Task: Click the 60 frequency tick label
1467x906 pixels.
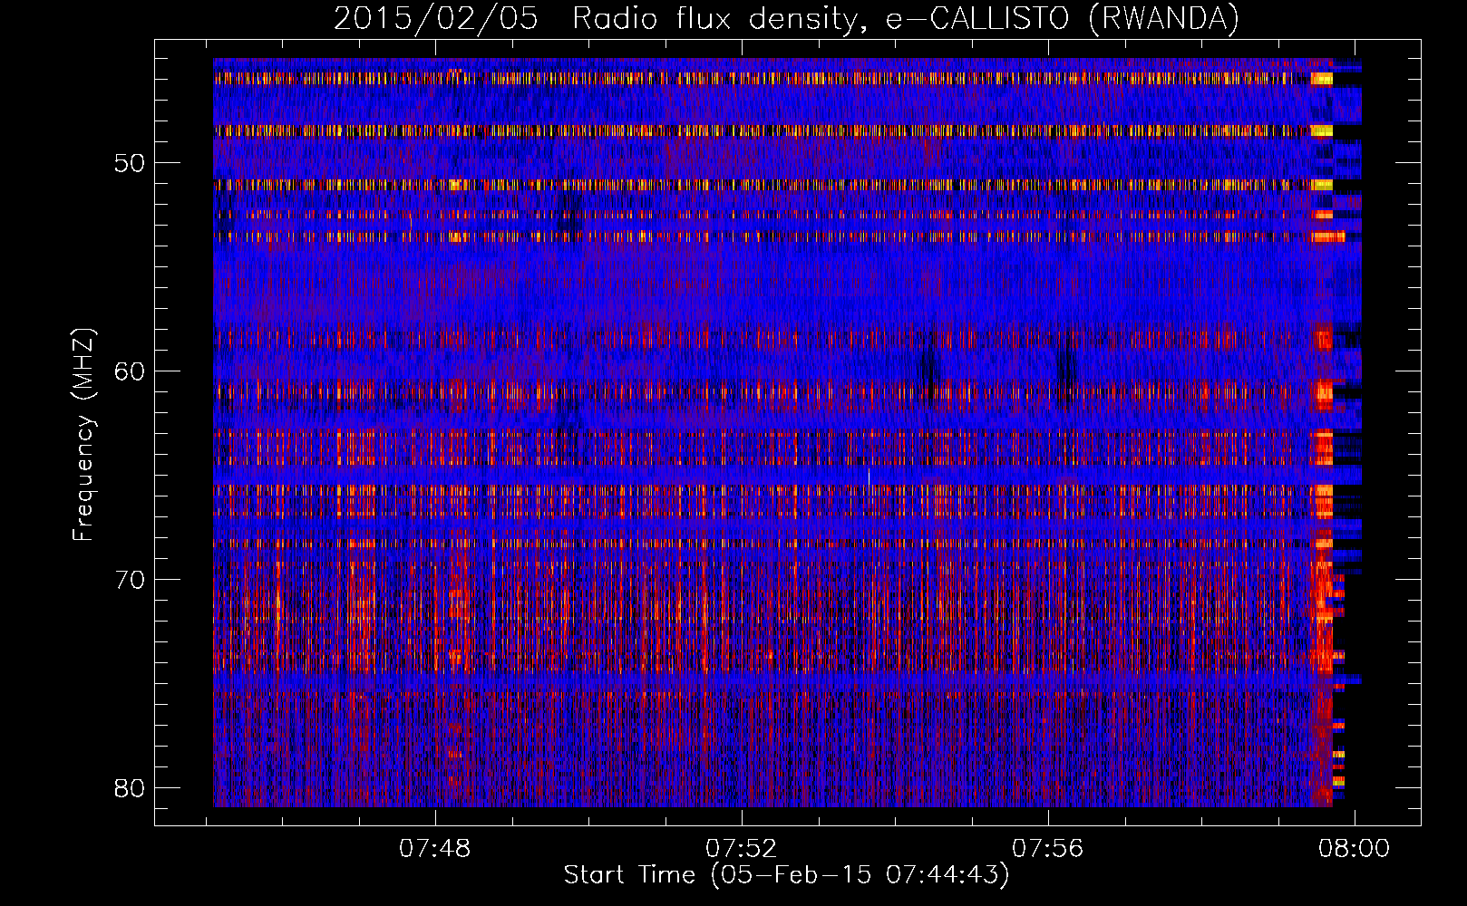Action: pyautogui.click(x=130, y=371)
